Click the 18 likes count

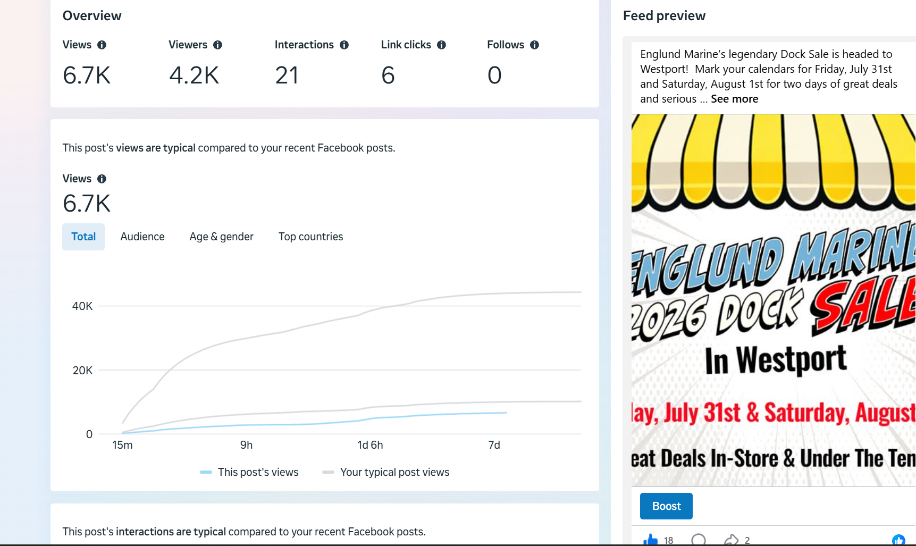[x=668, y=541]
